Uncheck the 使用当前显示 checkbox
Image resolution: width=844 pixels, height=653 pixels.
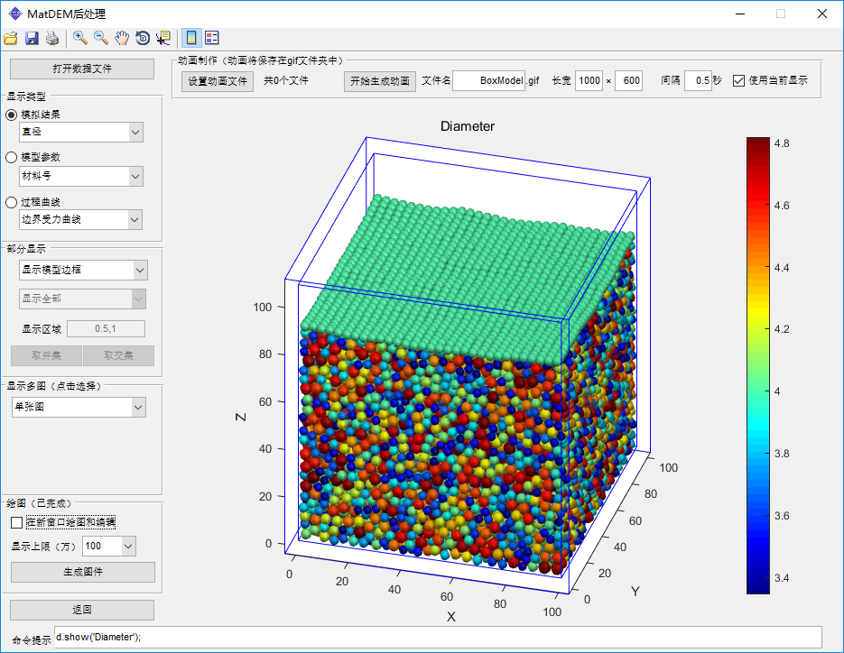click(x=739, y=80)
